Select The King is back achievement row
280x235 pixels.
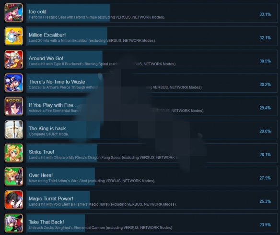click(x=152, y=130)
